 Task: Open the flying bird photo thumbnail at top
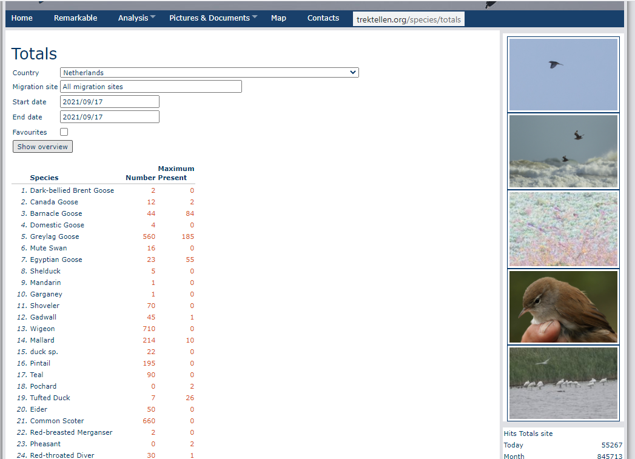click(563, 74)
